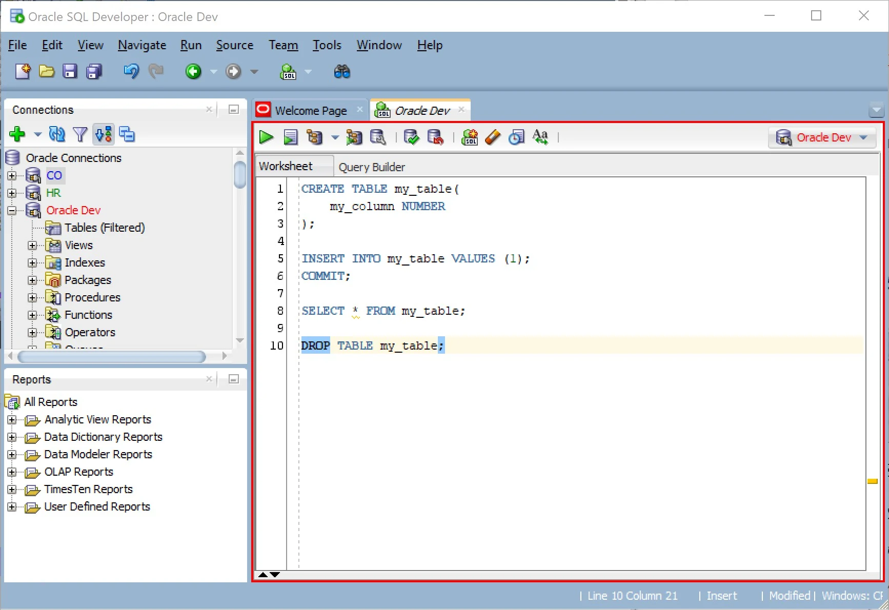Click the Explain Plan icon
This screenshot has width=889, height=610.
pyautogui.click(x=314, y=137)
